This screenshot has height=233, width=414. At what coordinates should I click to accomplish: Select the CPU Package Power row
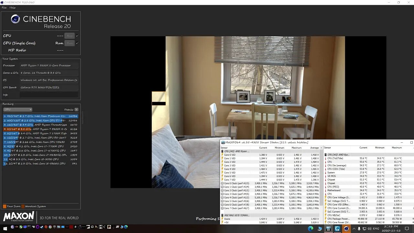(x=369, y=219)
